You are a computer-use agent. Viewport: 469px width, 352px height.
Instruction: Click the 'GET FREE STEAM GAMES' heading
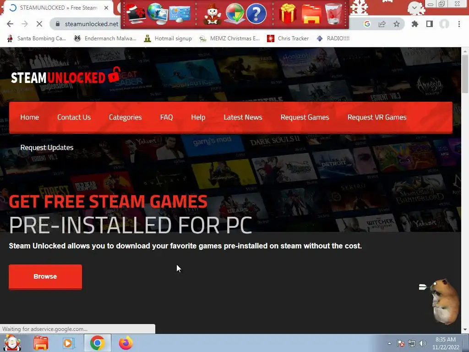click(108, 201)
